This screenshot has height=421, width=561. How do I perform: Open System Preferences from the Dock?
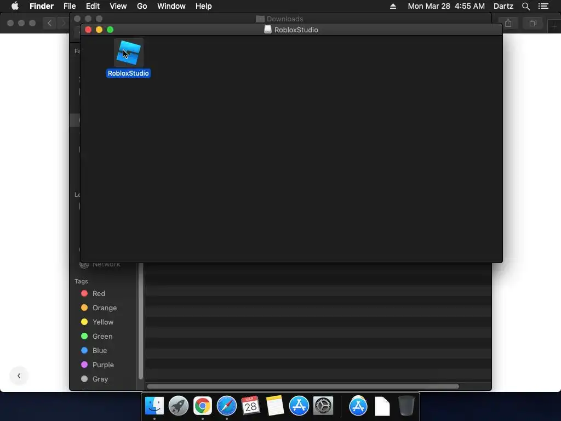point(323,406)
